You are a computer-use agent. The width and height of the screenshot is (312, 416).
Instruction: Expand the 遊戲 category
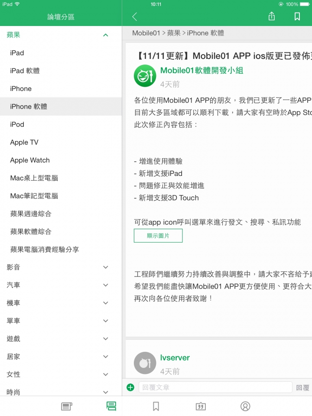pos(61,338)
